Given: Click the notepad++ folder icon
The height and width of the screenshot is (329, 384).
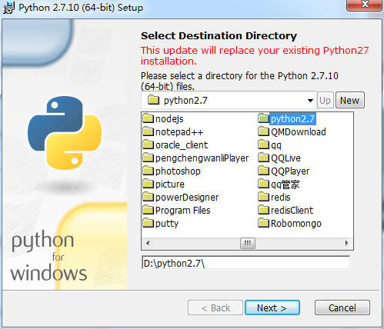Looking at the screenshot, I should tap(149, 131).
